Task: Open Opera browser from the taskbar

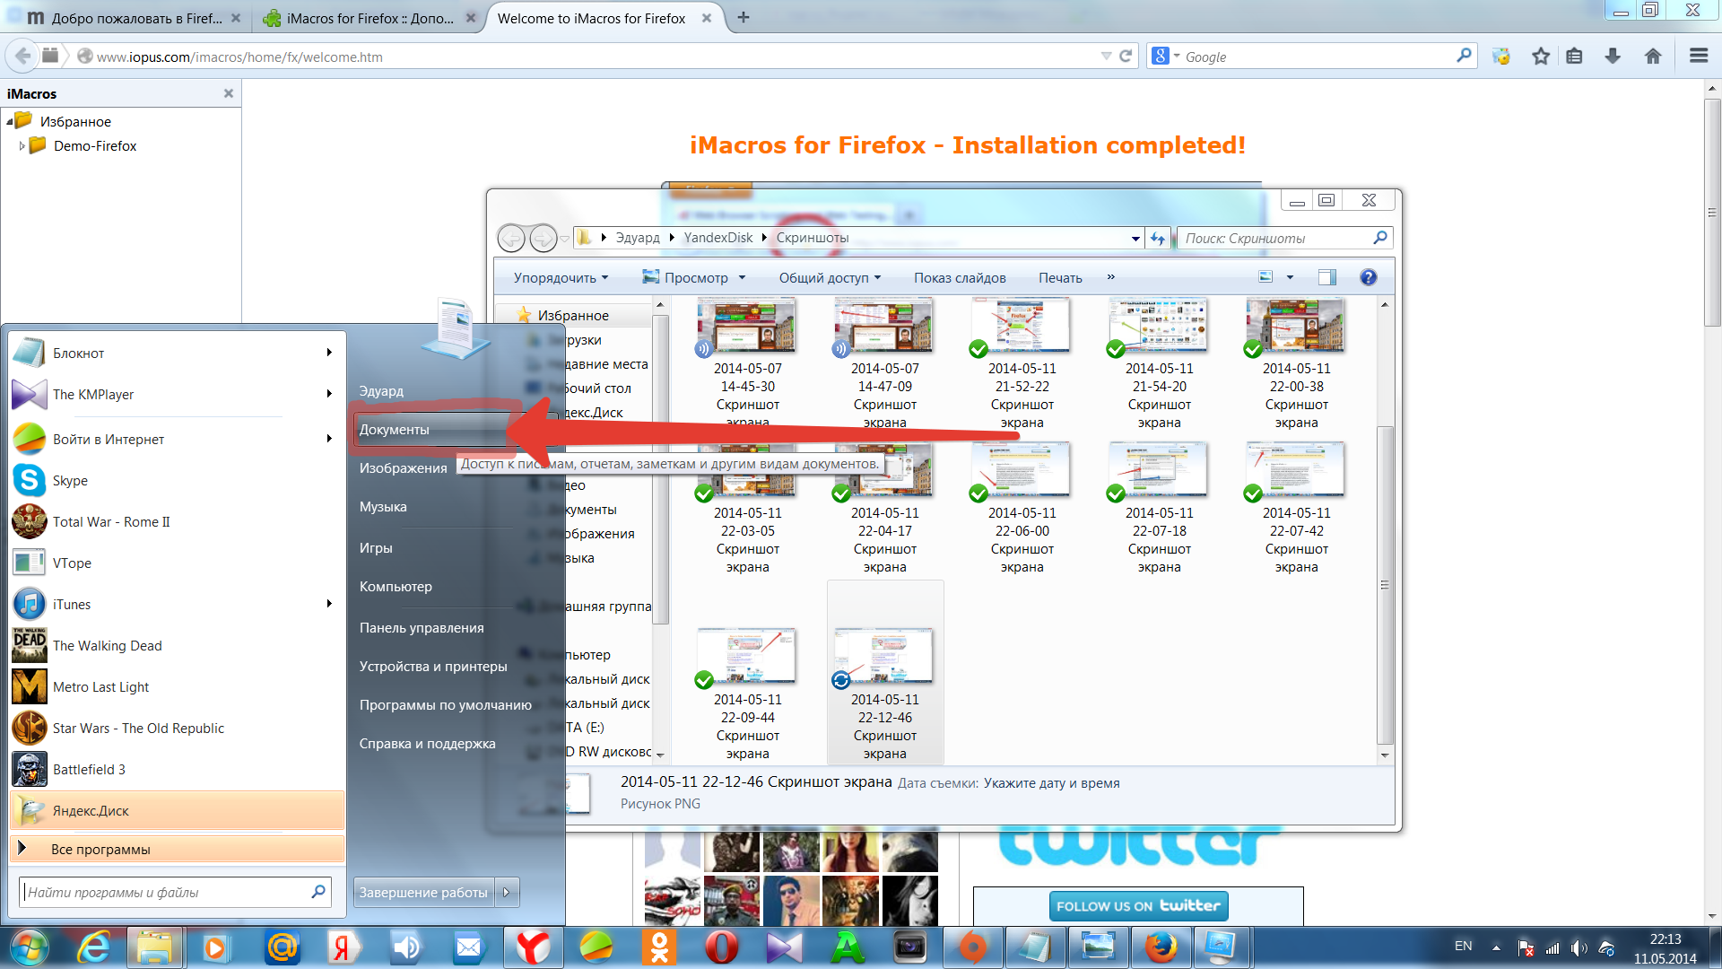Action: tap(721, 947)
